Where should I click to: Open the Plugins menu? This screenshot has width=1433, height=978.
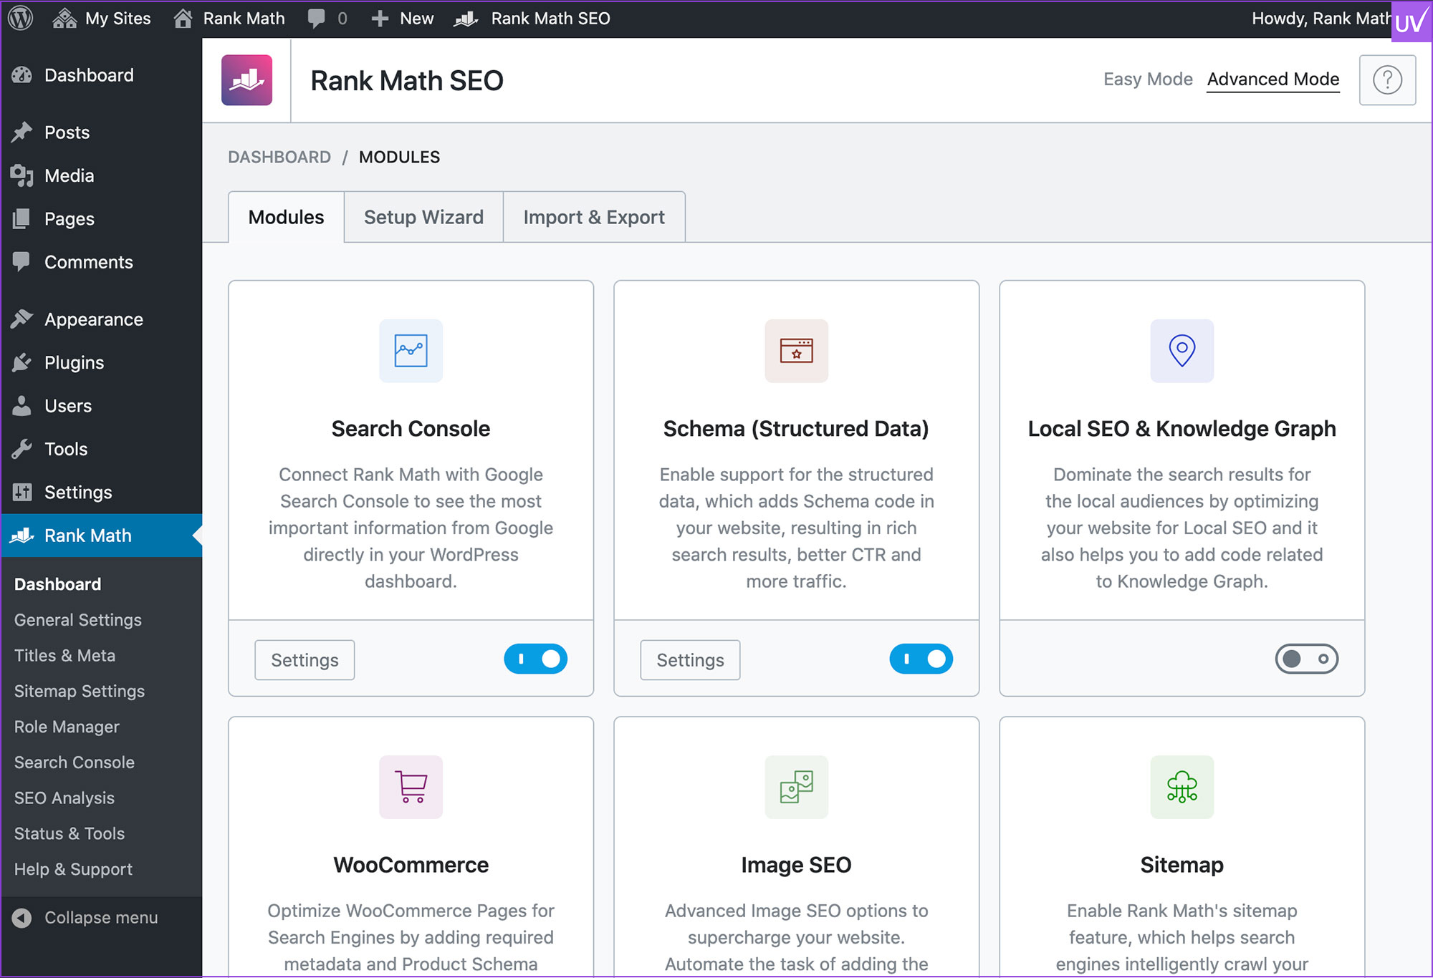(x=74, y=362)
